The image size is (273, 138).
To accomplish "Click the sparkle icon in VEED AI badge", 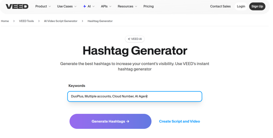I will coord(129,39).
